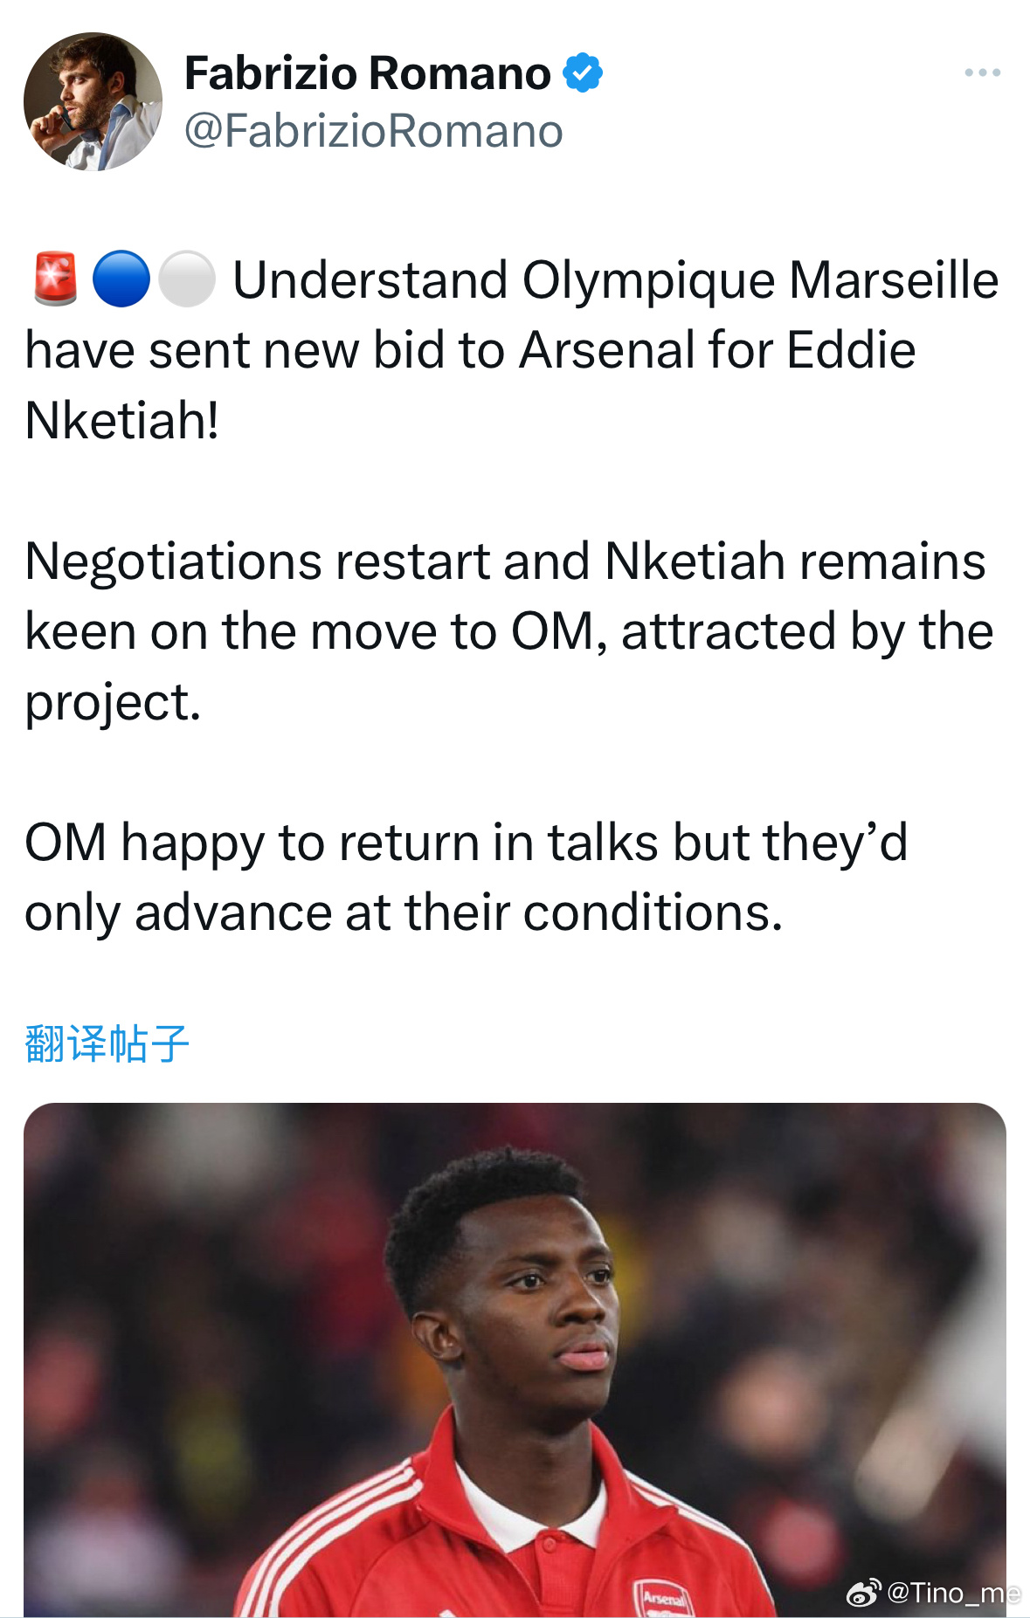Click the Weibo logo watermark
The image size is (1030, 1618).
click(863, 1594)
